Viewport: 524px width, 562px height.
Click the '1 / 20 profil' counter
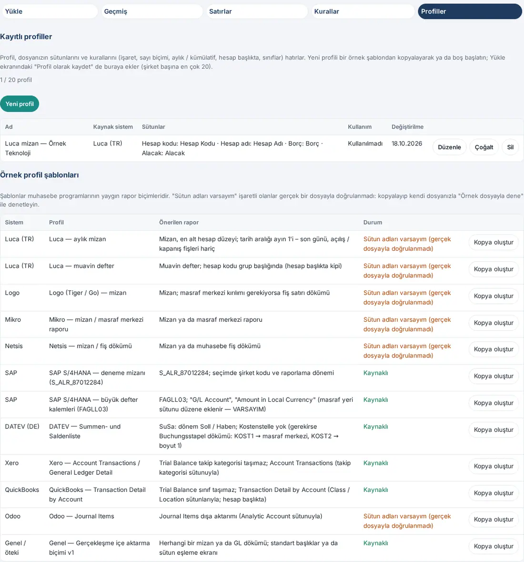click(x=16, y=80)
